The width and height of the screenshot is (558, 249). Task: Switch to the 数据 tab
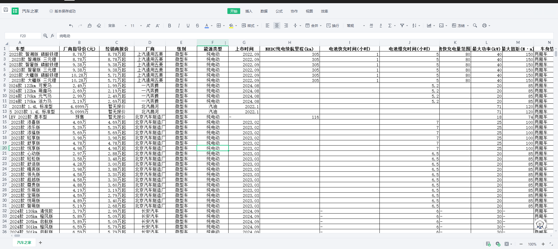(264, 11)
